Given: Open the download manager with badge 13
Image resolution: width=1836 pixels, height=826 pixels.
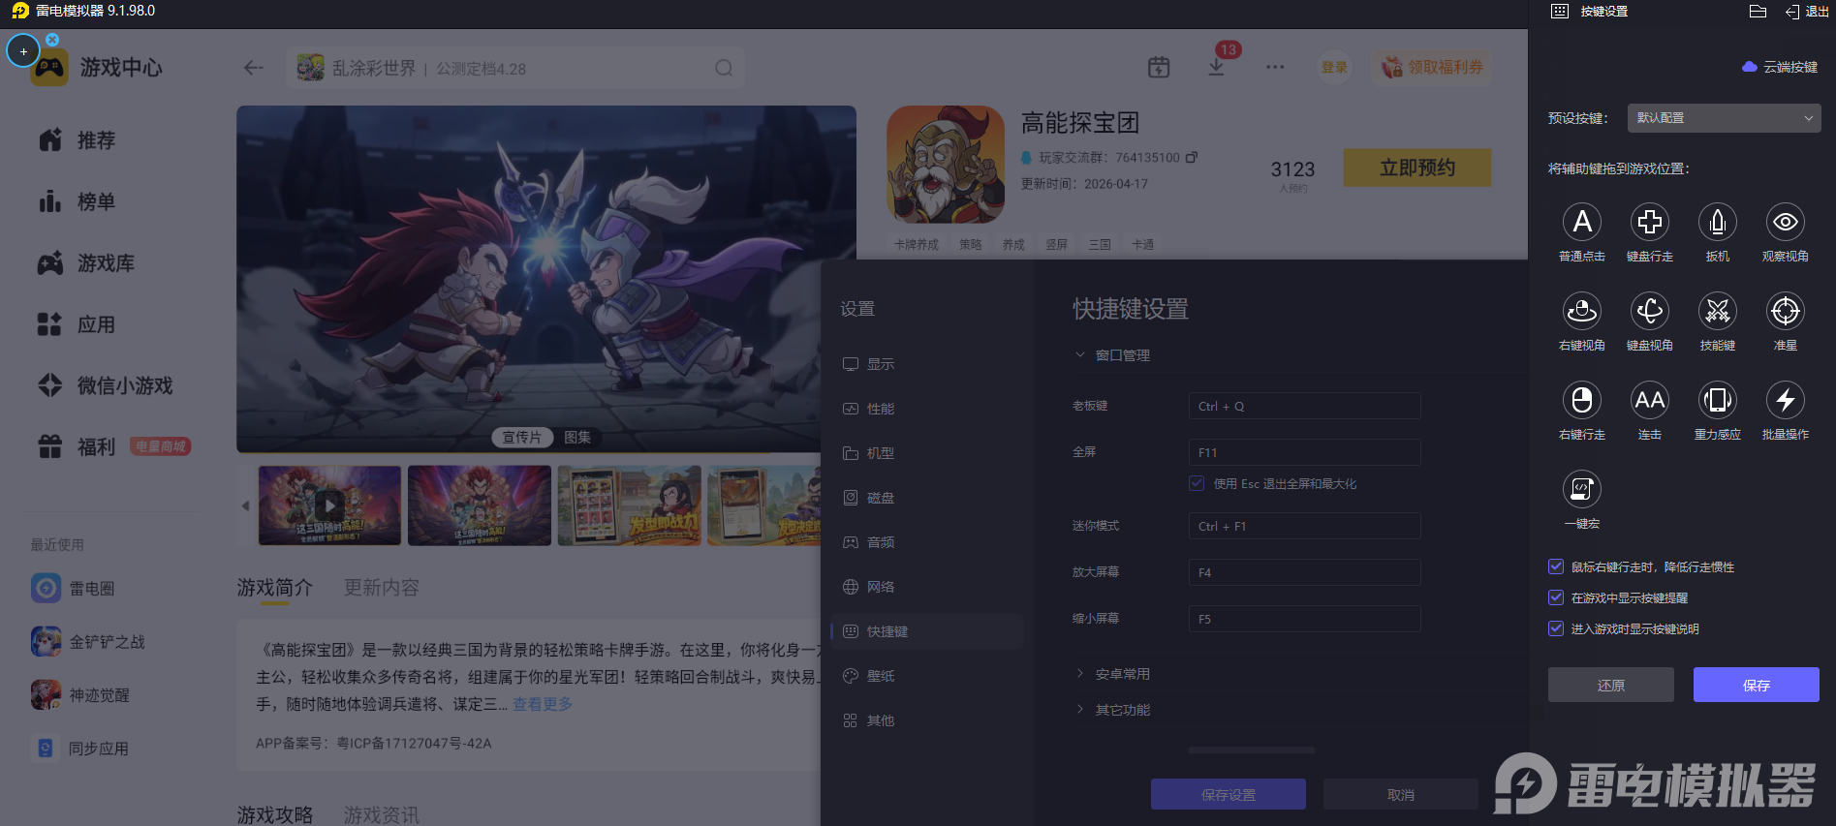Looking at the screenshot, I should (1217, 67).
